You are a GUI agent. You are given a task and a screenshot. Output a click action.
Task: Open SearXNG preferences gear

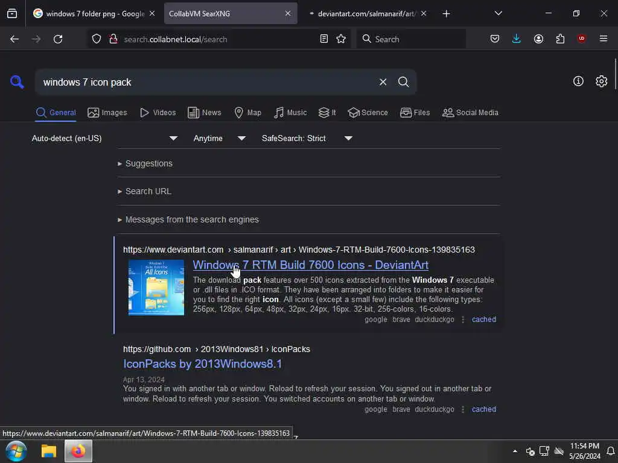click(x=601, y=81)
